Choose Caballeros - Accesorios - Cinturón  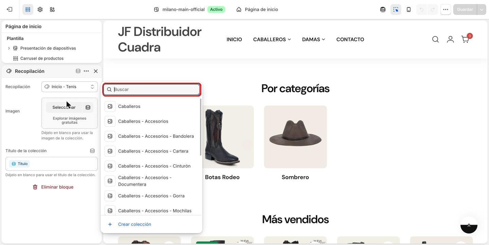pyautogui.click(x=151, y=166)
